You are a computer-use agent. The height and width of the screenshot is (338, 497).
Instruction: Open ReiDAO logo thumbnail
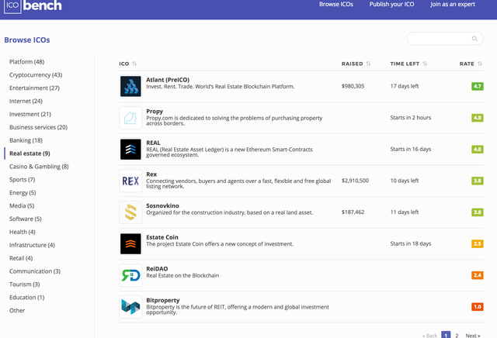[130, 275]
